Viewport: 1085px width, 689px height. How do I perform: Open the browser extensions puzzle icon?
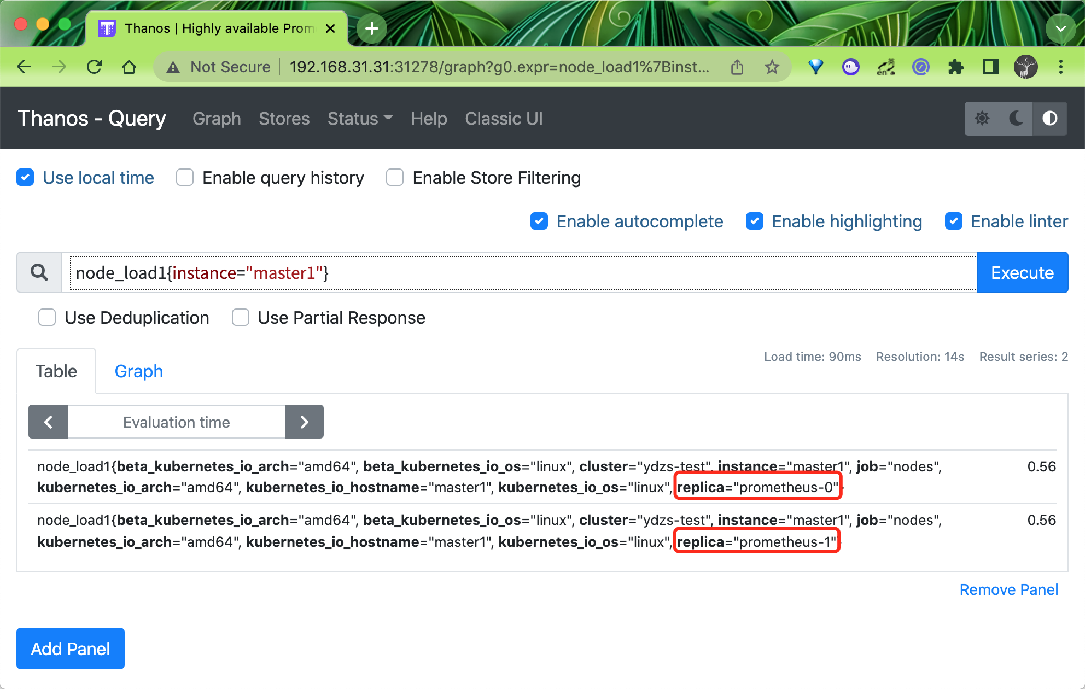coord(955,67)
